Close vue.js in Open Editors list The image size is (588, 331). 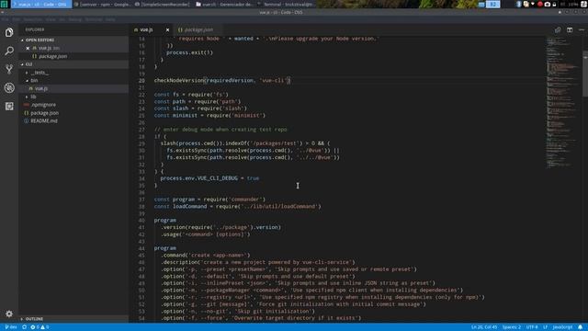pyautogui.click(x=28, y=48)
